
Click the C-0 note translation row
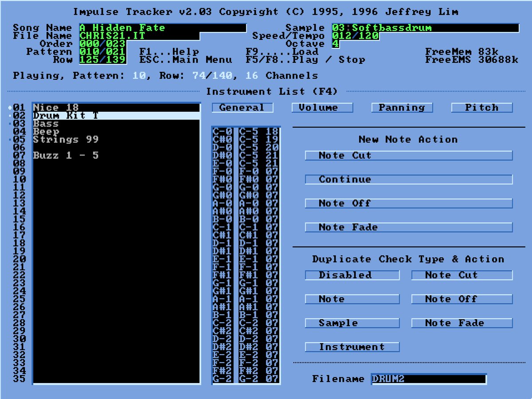tap(246, 132)
